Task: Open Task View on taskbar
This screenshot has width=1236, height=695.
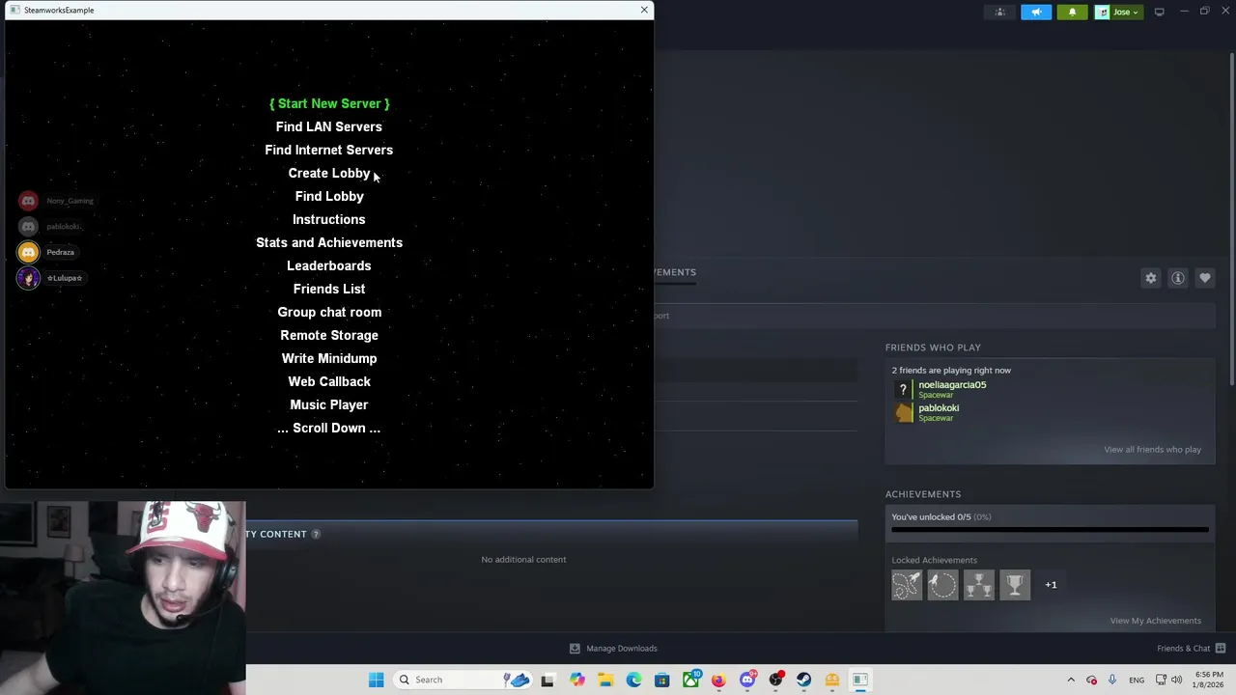Action: pos(548,680)
